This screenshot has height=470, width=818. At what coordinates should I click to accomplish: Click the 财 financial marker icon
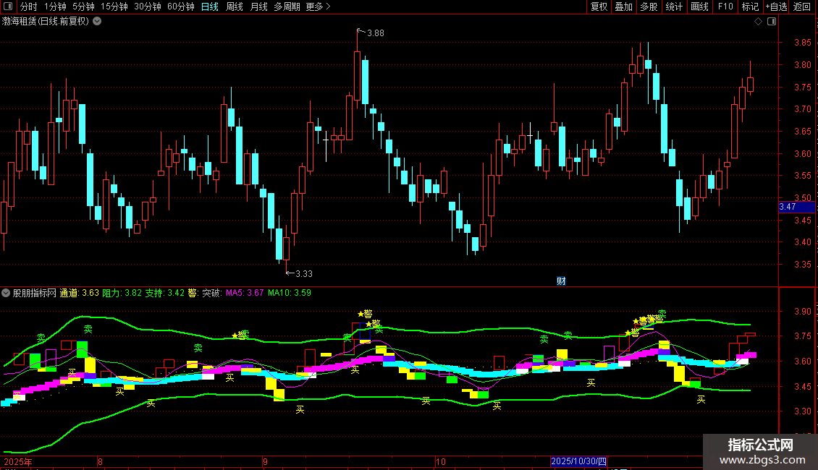560,281
